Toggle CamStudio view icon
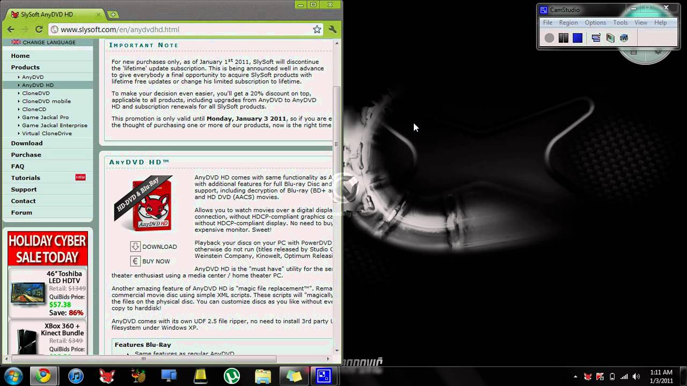 coord(596,38)
